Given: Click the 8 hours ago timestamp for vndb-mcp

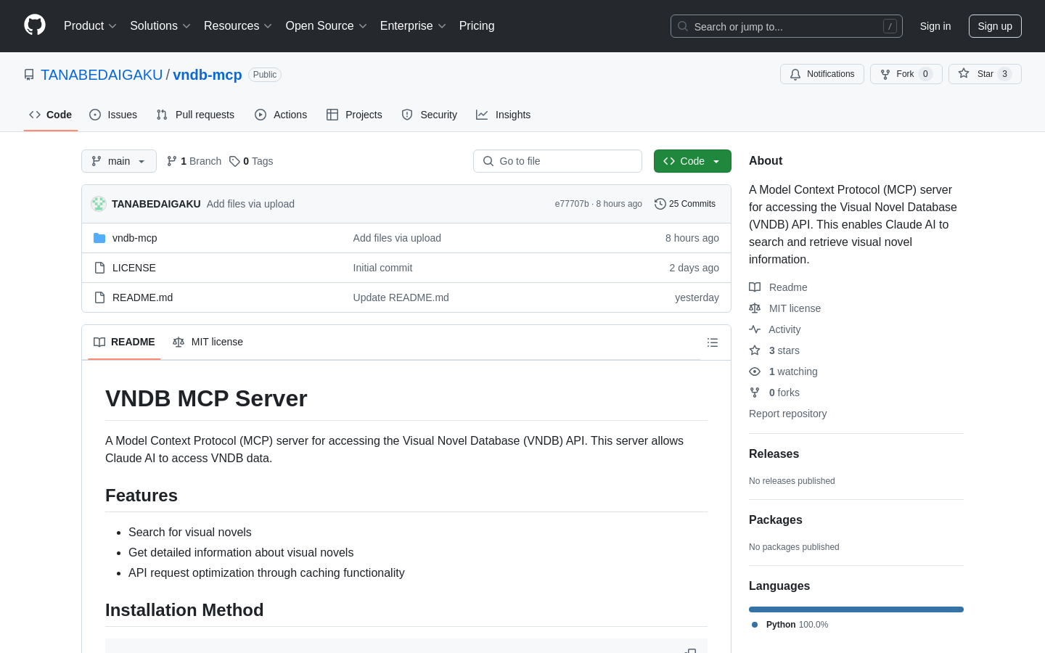Looking at the screenshot, I should click(692, 238).
